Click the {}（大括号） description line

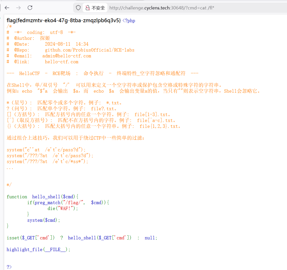tap(94, 126)
